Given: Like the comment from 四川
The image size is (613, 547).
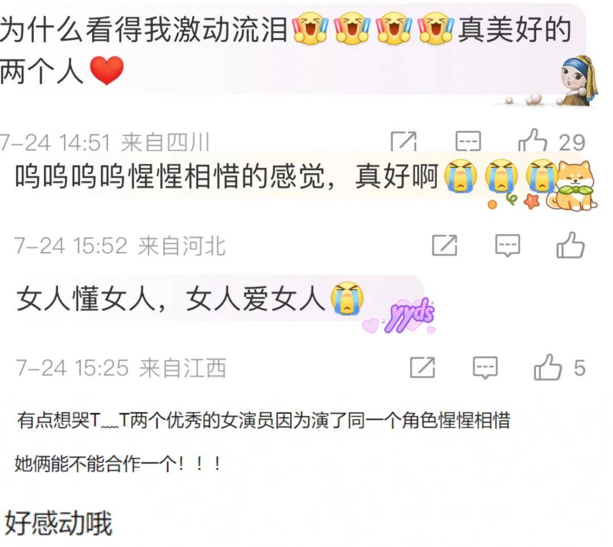Looking at the screenshot, I should [x=532, y=141].
